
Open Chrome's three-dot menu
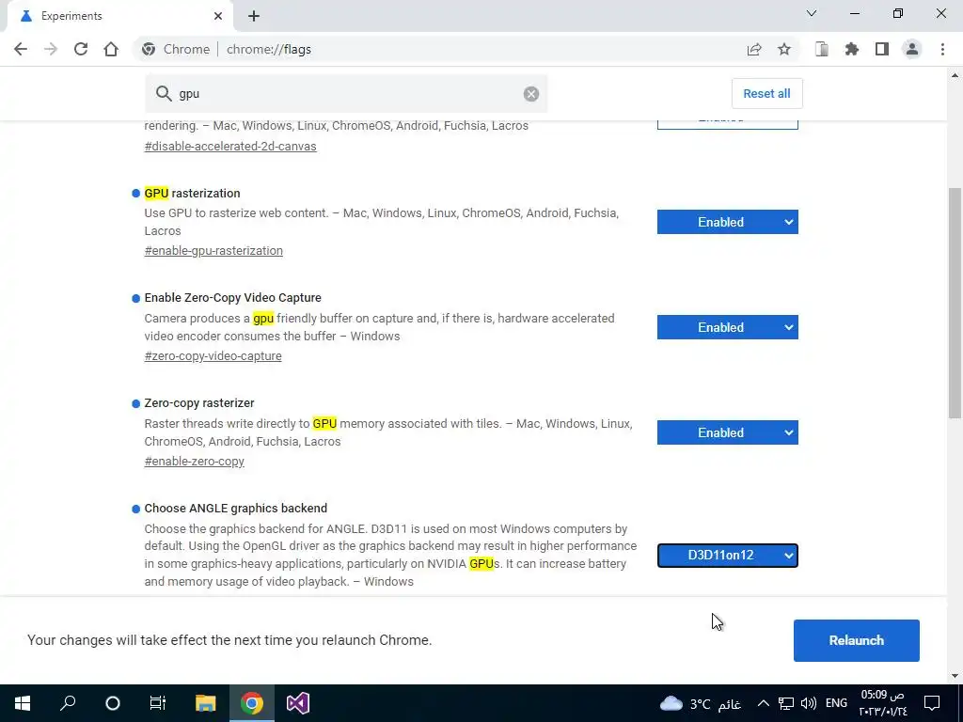[x=942, y=49]
